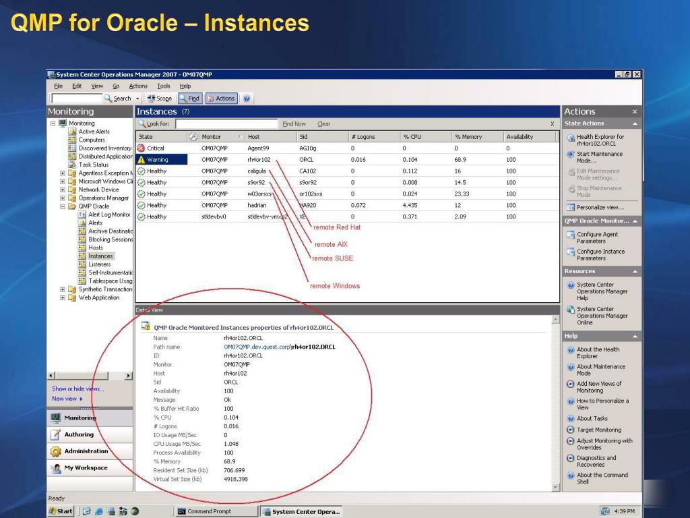
Task: Select the Instances view in the tree
Action: coord(100,256)
